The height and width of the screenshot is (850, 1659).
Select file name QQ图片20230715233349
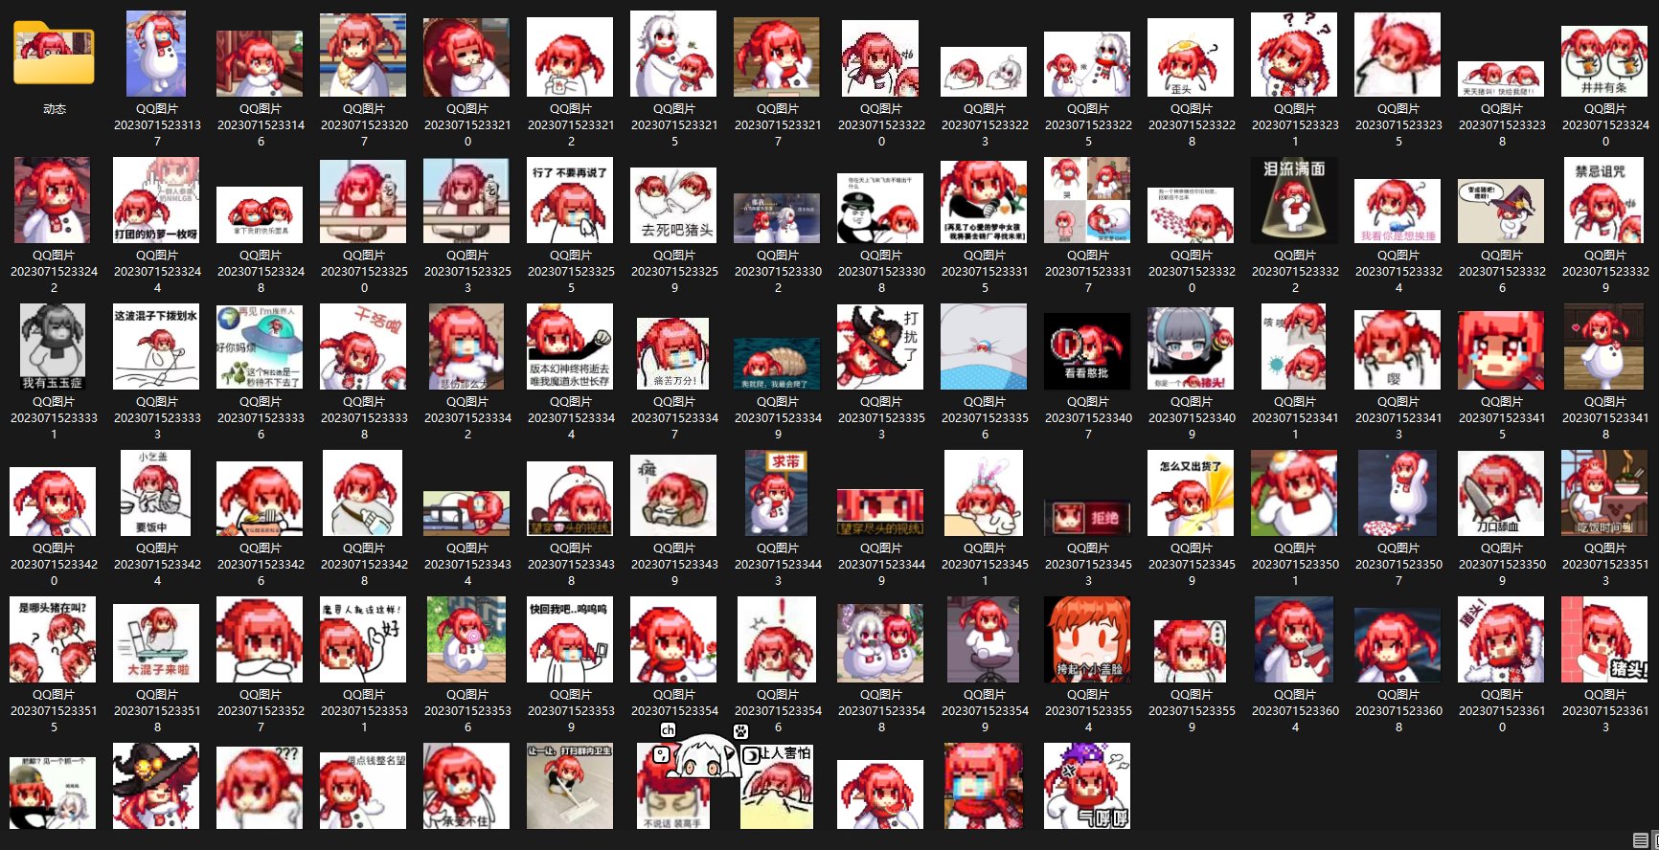[778, 417]
